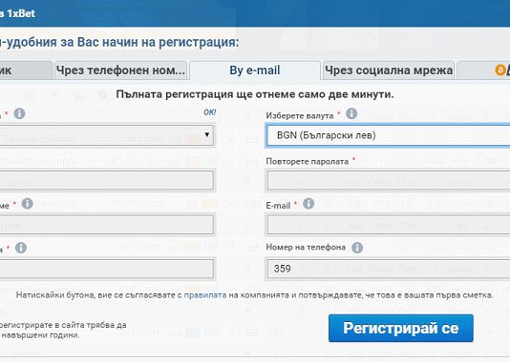Click info icon beside the name field label

click(28, 204)
